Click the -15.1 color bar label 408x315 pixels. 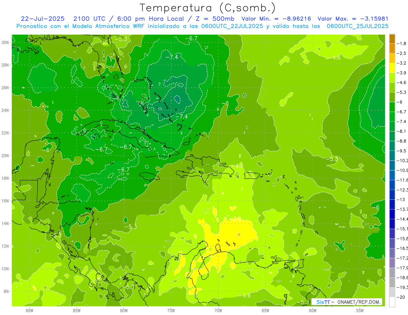click(402, 229)
